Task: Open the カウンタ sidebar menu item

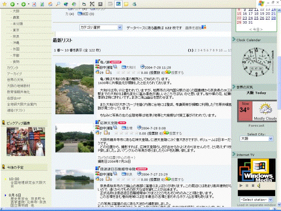Action: 13,68
